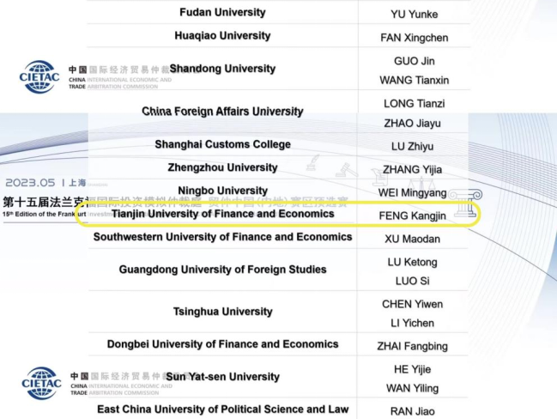Select the name 'LU Ketong'
This screenshot has height=419, width=557.
413,262
